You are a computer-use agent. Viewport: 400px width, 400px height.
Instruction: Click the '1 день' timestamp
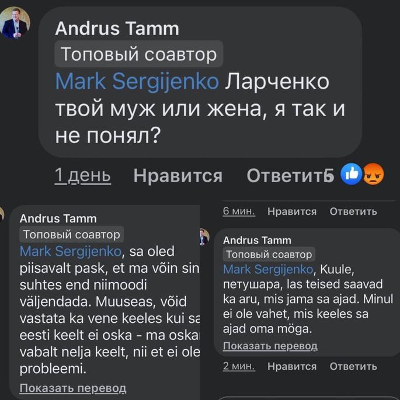(82, 175)
